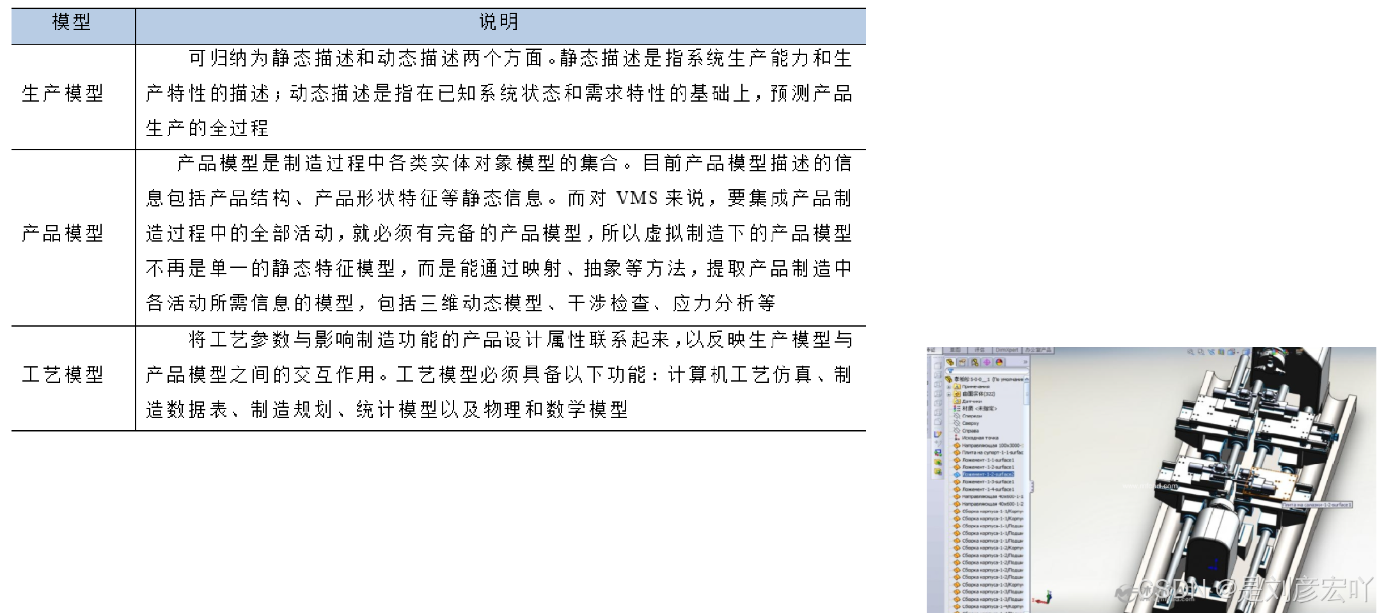Viewport: 1377px width, 613px height.
Task: Switch to the DimXpert ribbon tab
Action: 1007,350
